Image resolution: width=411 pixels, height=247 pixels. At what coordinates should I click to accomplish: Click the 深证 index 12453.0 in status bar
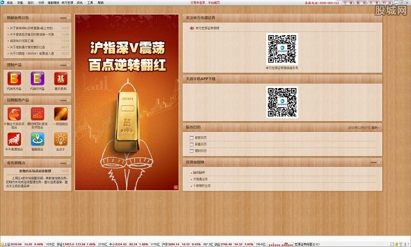(65, 244)
